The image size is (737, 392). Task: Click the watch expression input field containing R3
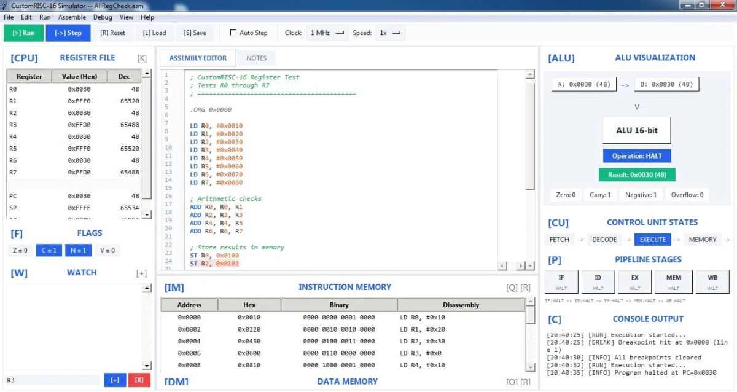53,380
